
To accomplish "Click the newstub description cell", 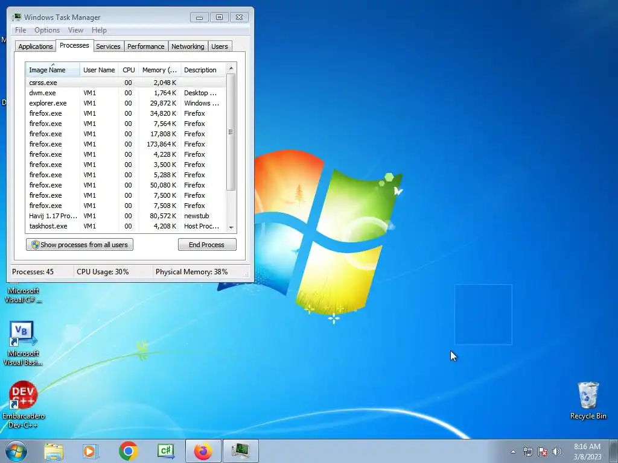I will coord(197,216).
